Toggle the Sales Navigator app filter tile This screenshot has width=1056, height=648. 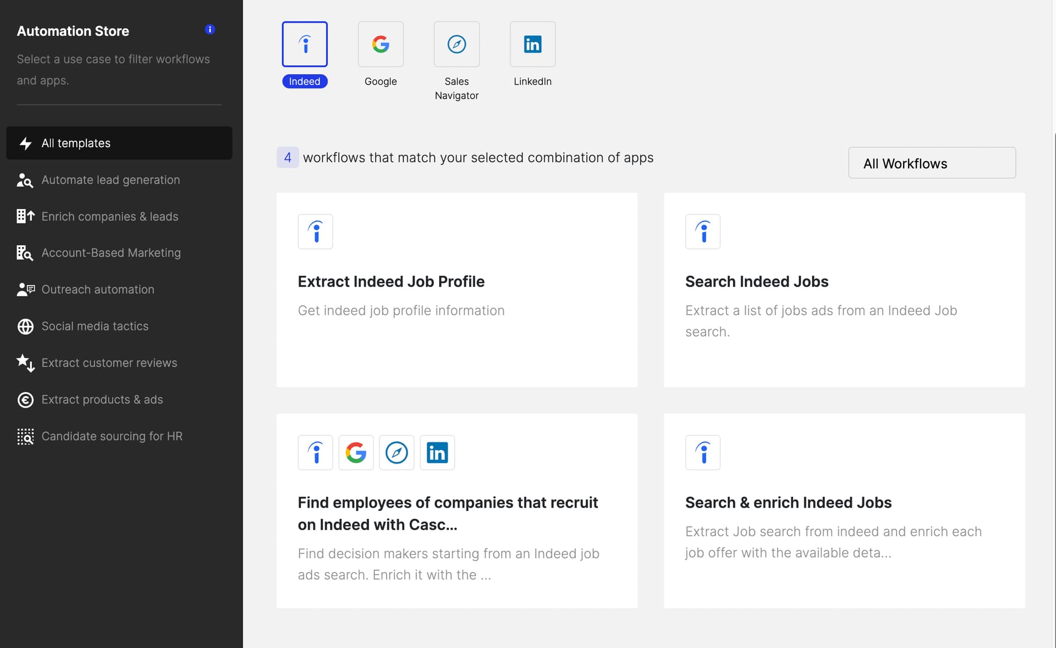pyautogui.click(x=457, y=45)
